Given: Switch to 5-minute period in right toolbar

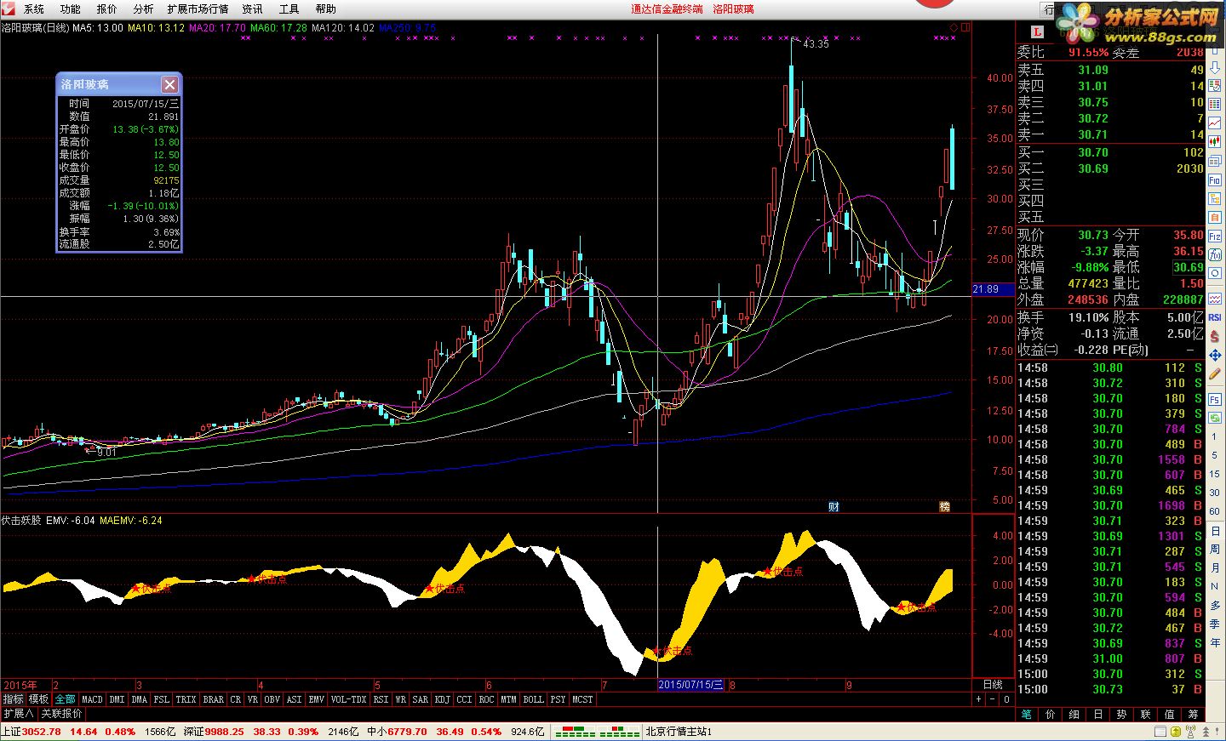Looking at the screenshot, I should click(x=1215, y=457).
